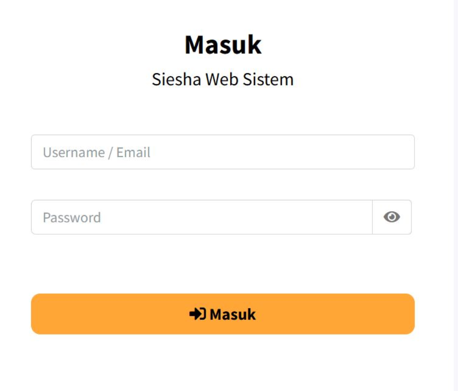Image resolution: width=458 pixels, height=391 pixels.
Task: Toggle password visibility with the eye icon
Action: click(x=392, y=217)
